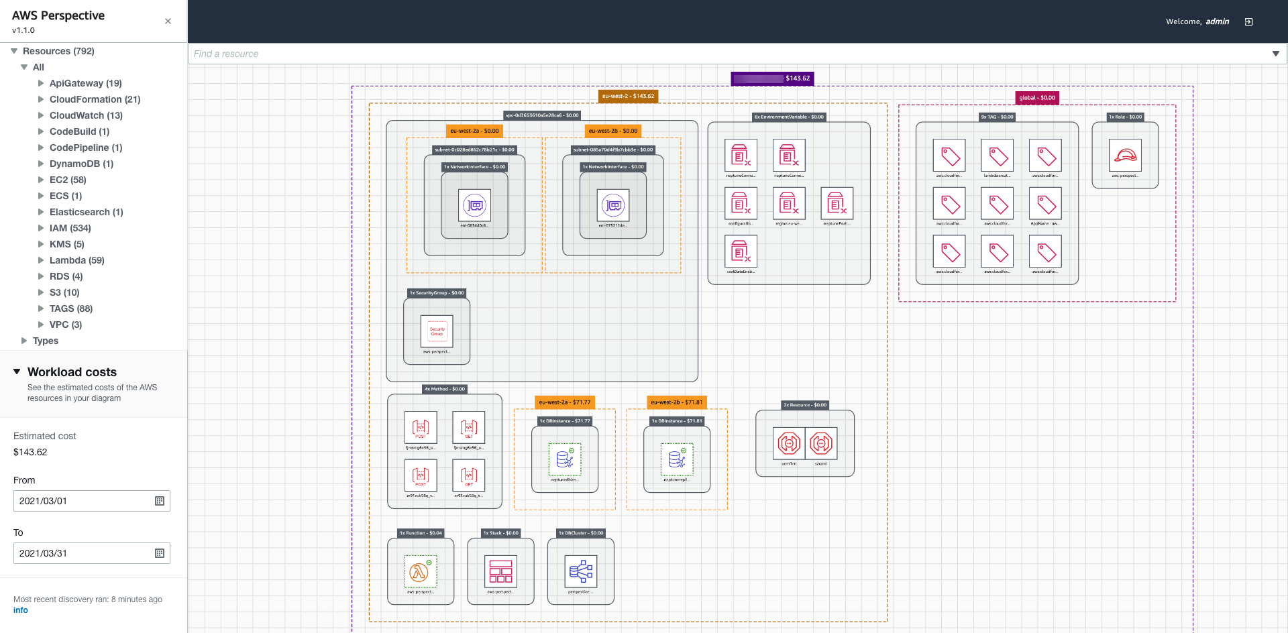1288x633 pixels.
Task: Click the logout icon next to admin
Action: click(x=1248, y=22)
